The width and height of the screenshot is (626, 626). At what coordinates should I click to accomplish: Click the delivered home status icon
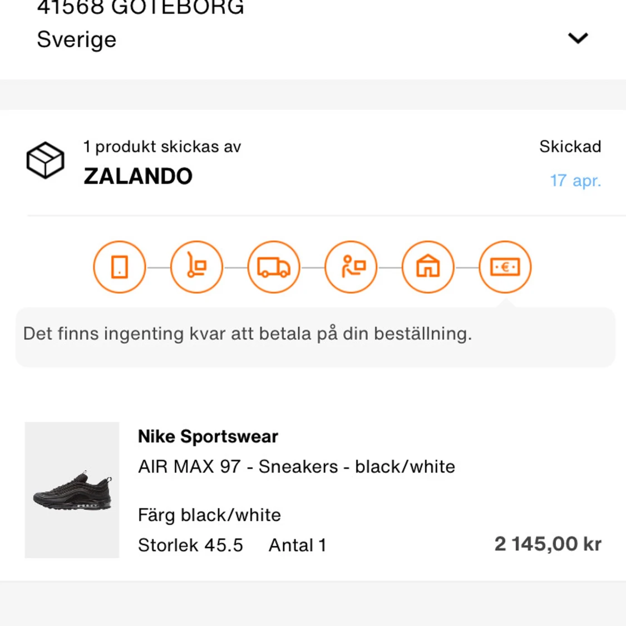(428, 267)
